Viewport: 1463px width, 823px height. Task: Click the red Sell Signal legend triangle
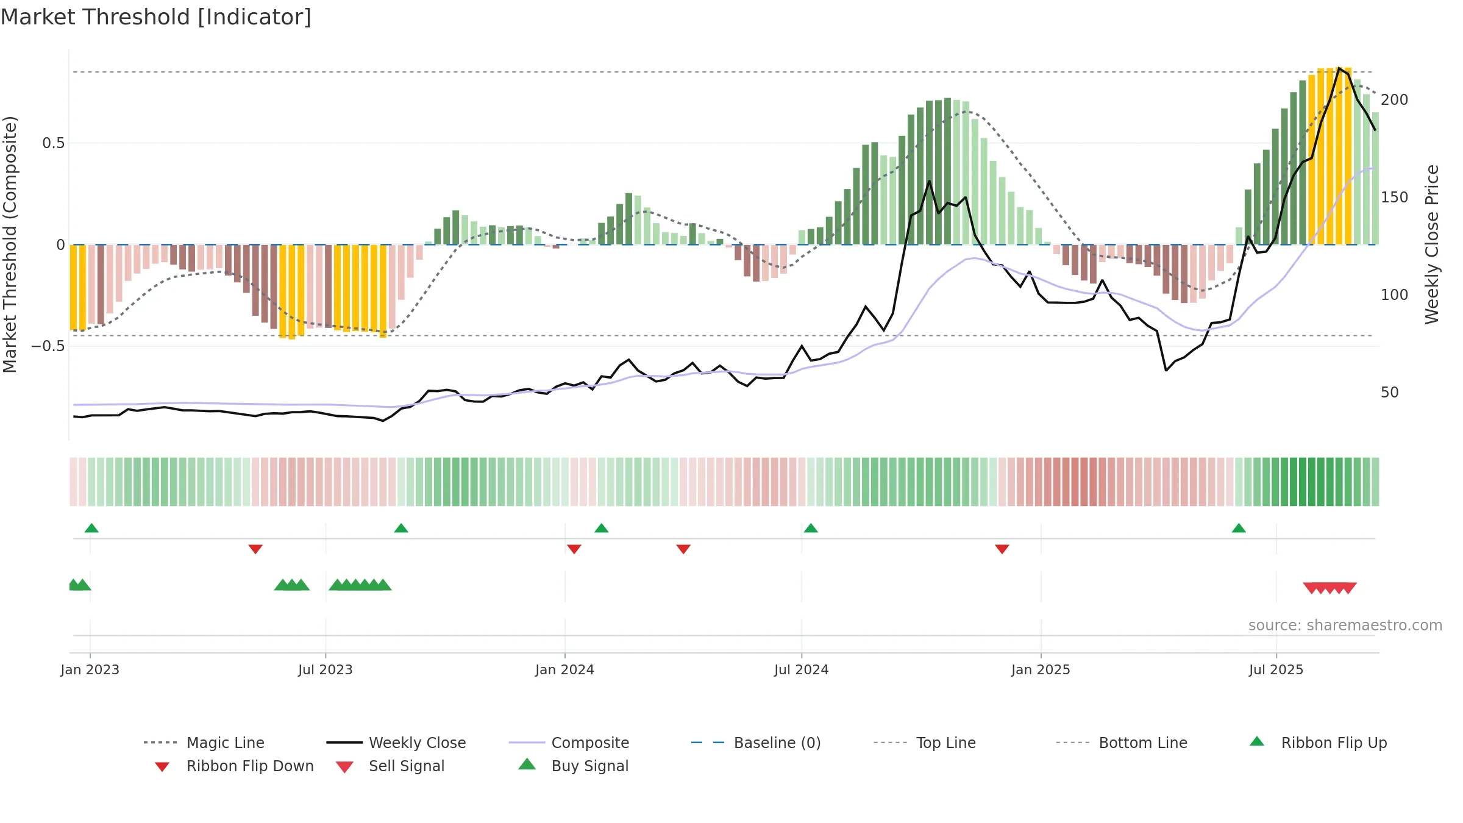[344, 767]
